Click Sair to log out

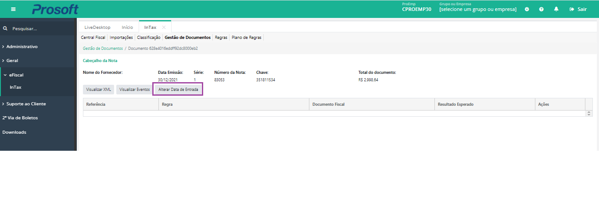pyautogui.click(x=578, y=9)
